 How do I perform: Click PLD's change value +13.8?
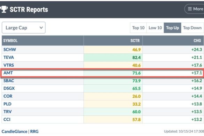click(x=197, y=104)
